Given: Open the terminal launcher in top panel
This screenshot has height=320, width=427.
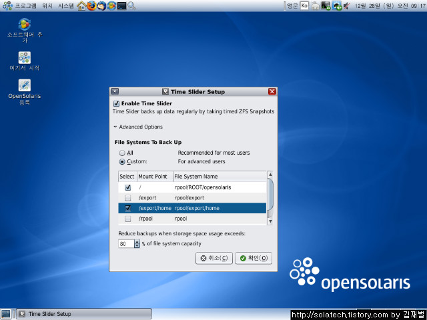Looking at the screenshot, I should pos(121,6).
